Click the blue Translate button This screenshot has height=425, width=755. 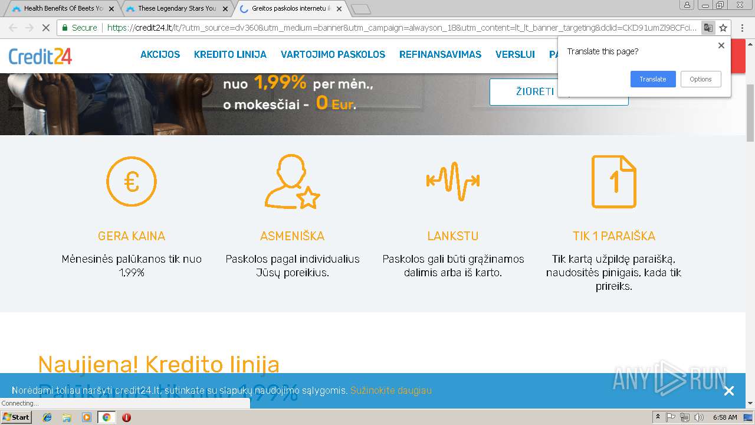coord(653,79)
